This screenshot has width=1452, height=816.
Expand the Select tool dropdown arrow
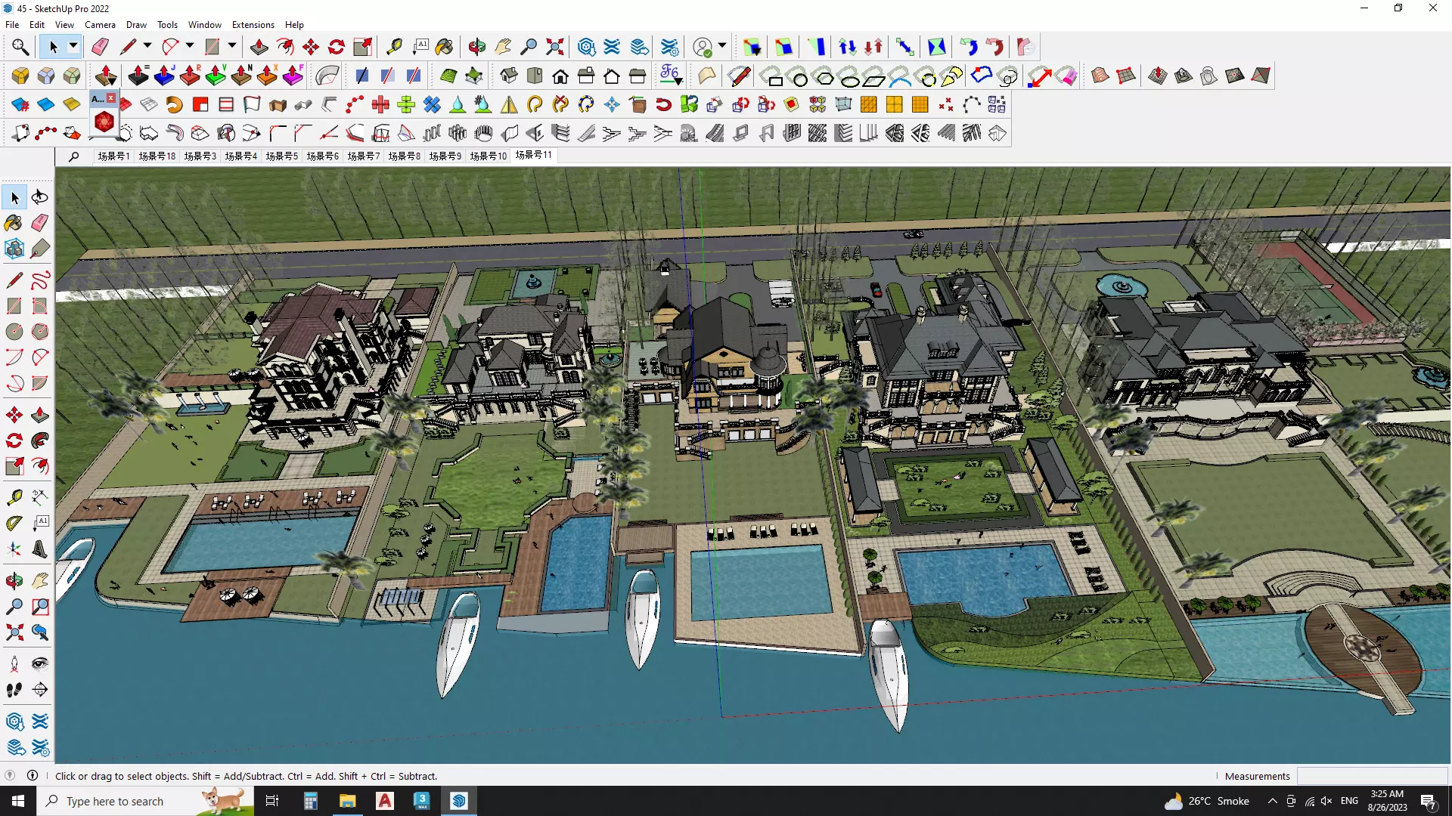[x=73, y=47]
